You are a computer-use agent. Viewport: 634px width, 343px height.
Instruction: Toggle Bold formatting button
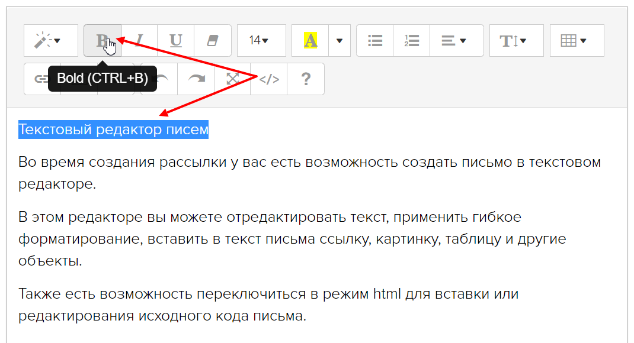click(102, 41)
